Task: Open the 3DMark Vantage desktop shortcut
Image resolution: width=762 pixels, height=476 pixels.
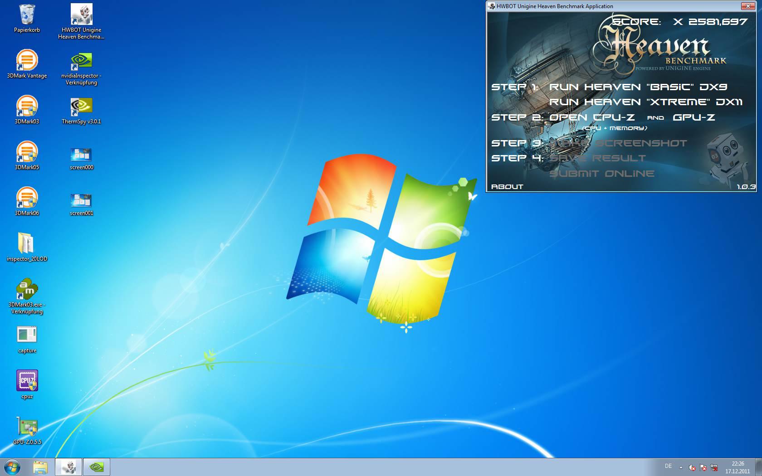Action: [x=27, y=64]
